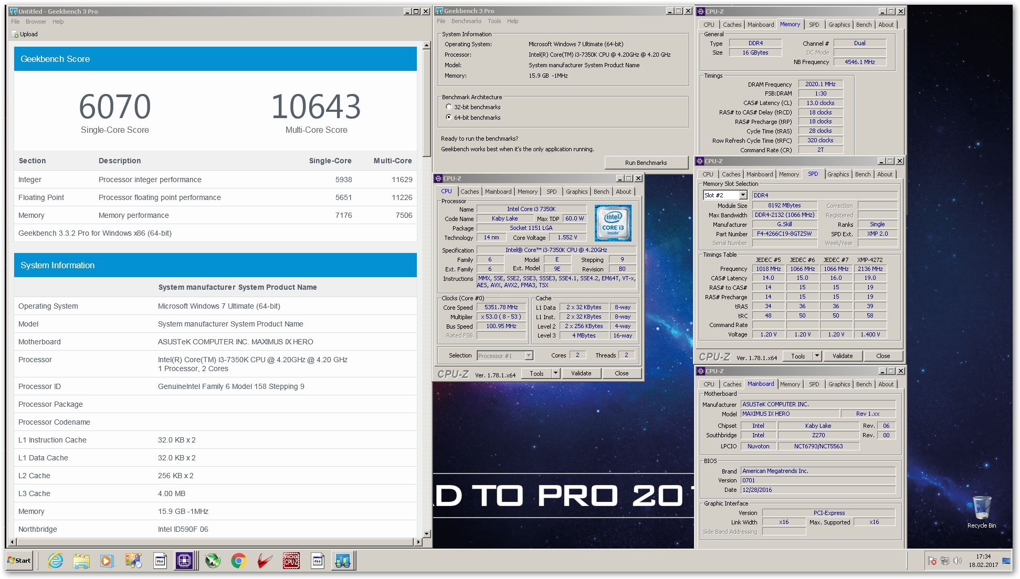Open Internet Explorer from the taskbar
Screen dimensions: 1020x579
(x=55, y=561)
